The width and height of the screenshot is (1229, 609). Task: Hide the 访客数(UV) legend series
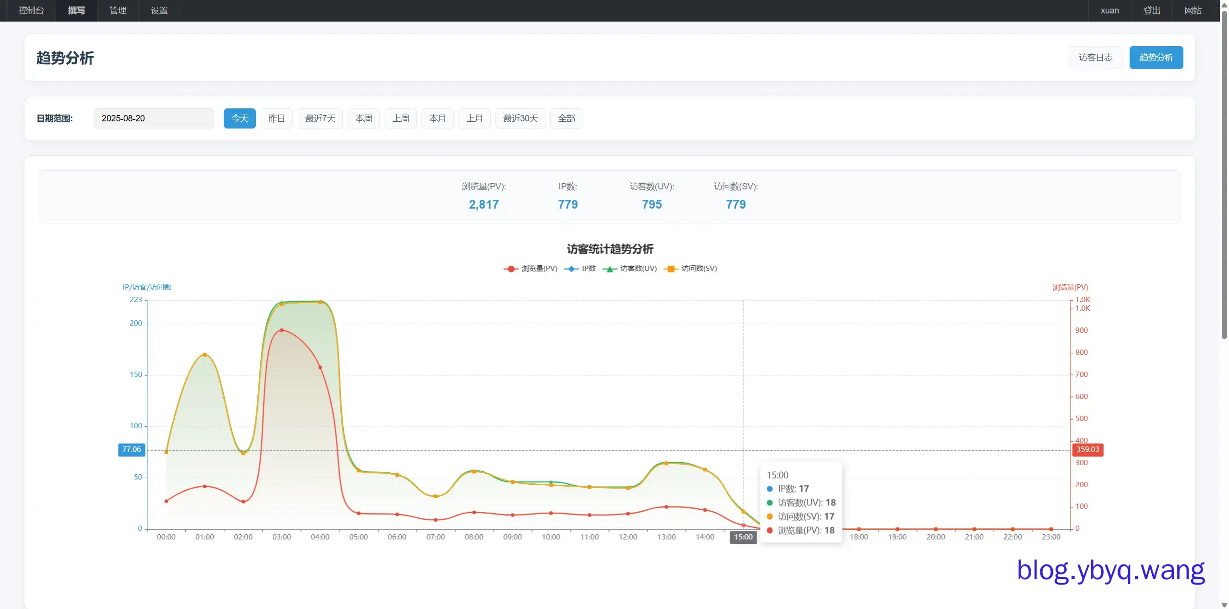point(630,269)
